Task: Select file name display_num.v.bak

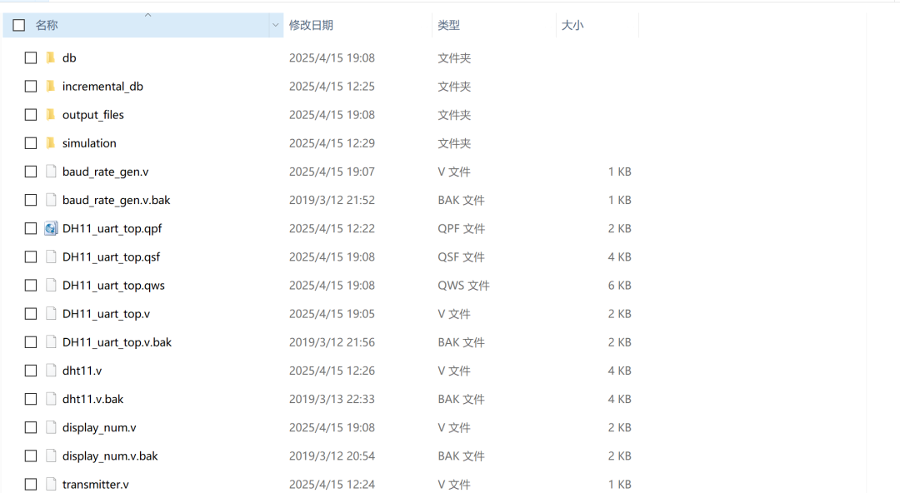Action: (x=110, y=456)
